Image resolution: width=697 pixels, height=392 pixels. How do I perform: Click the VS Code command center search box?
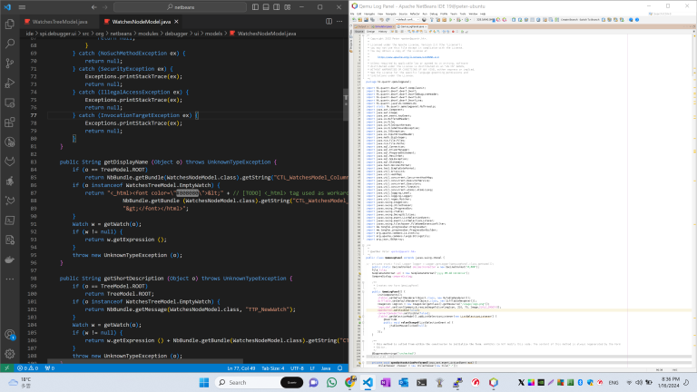[x=180, y=7]
